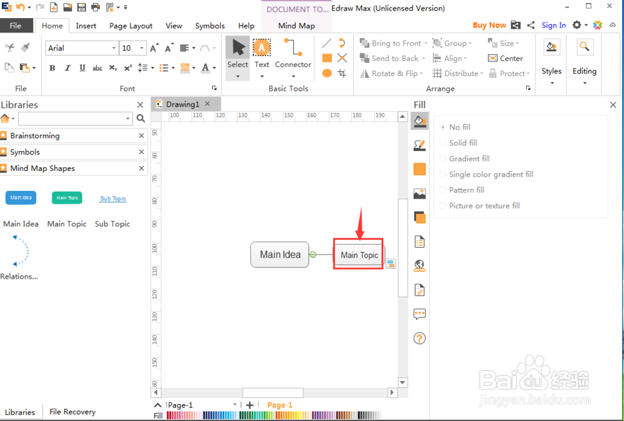Image resolution: width=624 pixels, height=421 pixels.
Task: Pick a dark blue swatch in color bar
Action: click(206, 415)
